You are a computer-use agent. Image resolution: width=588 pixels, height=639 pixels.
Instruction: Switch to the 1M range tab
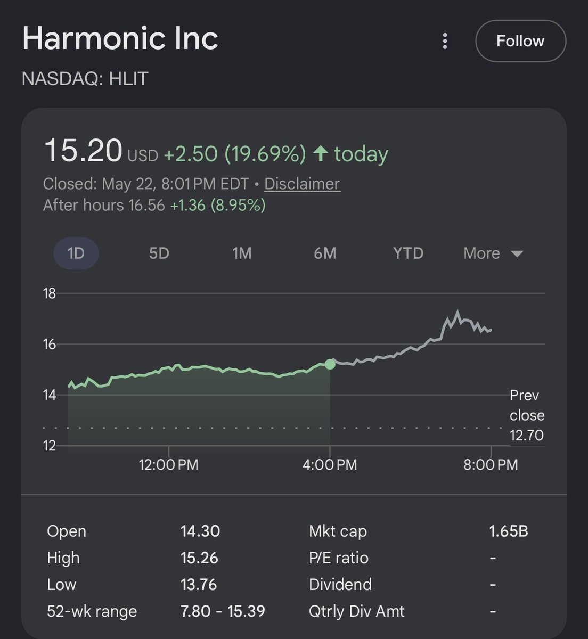click(x=242, y=253)
